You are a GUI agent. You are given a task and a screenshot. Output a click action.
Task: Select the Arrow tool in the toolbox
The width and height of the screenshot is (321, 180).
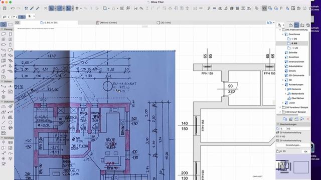[4, 24]
